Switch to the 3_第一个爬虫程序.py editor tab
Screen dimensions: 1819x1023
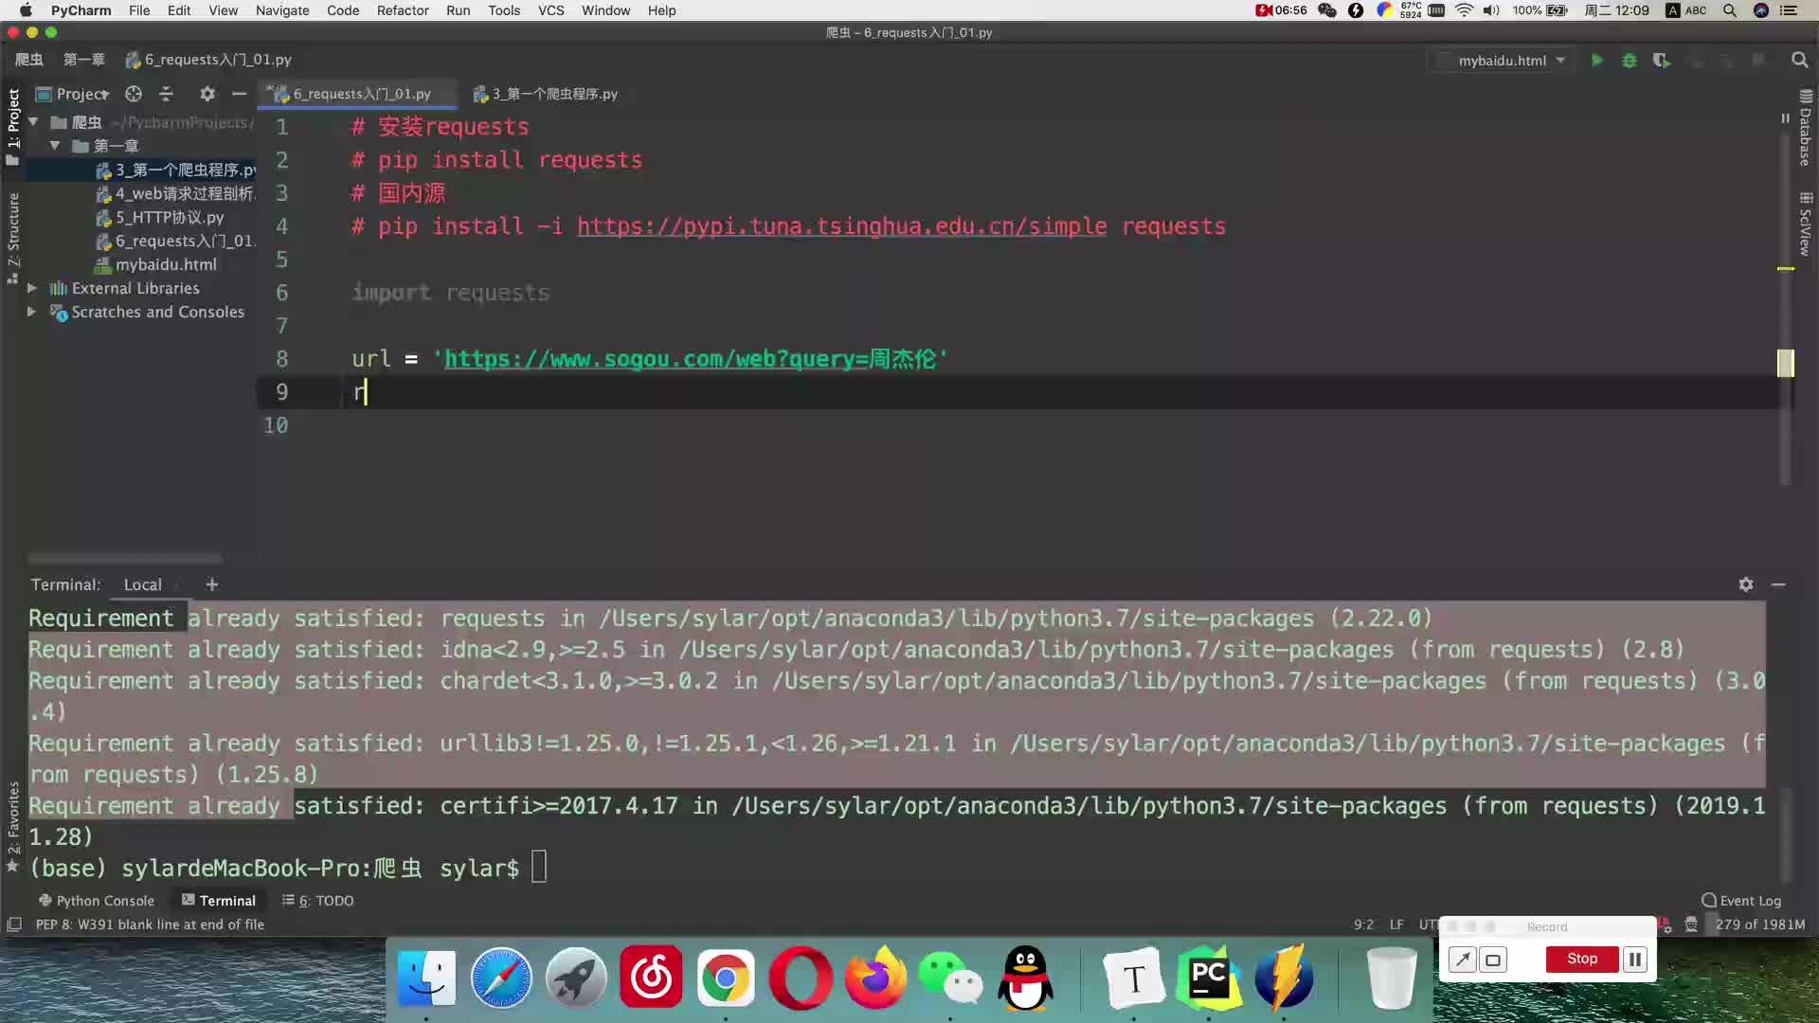(546, 94)
